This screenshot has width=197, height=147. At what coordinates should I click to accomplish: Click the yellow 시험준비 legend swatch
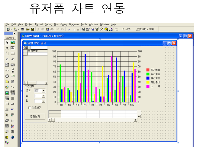coord(148,82)
